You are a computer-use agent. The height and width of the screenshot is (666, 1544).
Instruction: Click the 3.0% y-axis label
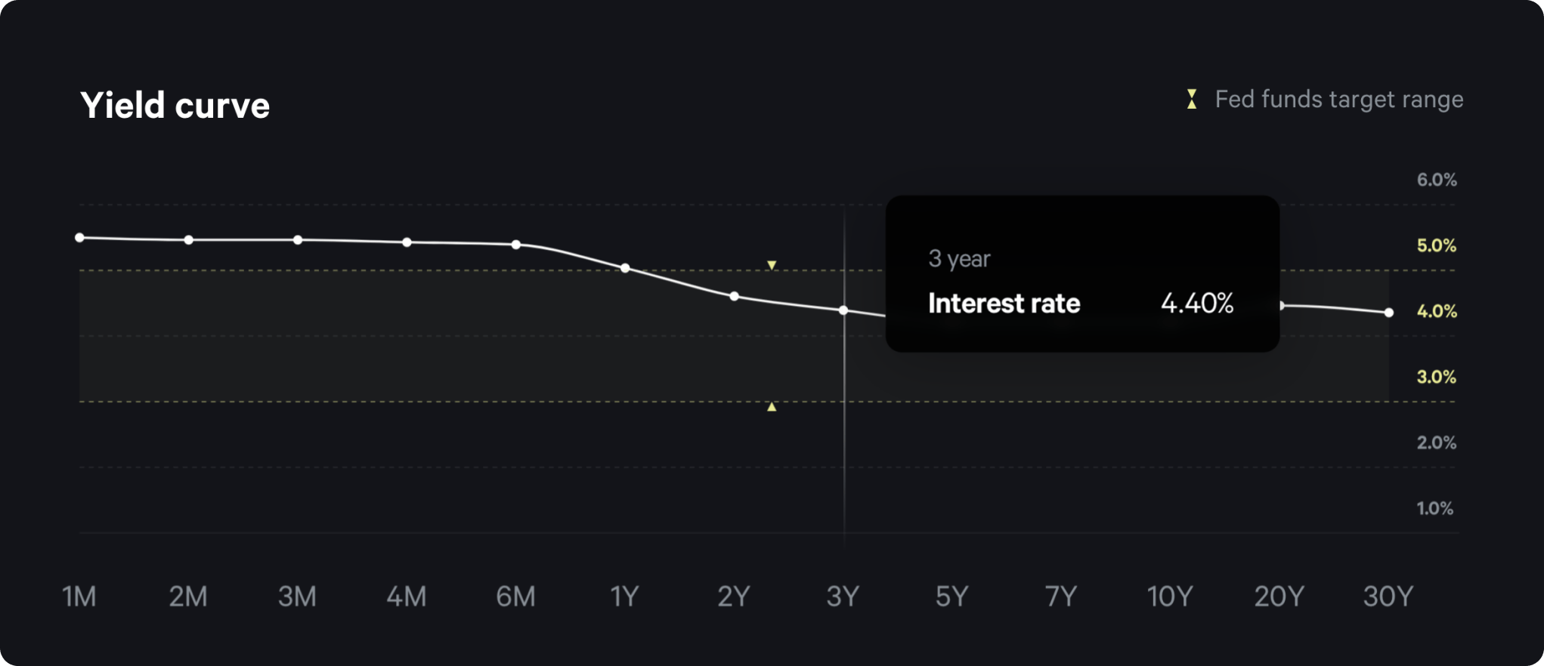(1436, 377)
